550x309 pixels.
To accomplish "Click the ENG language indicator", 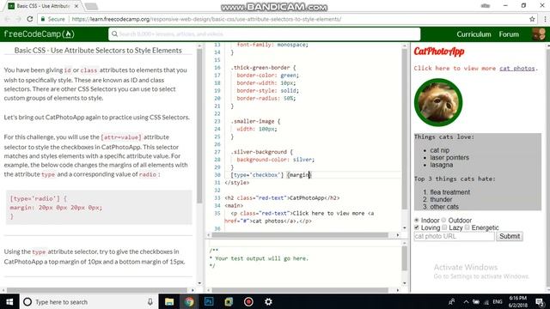I will click(498, 301).
